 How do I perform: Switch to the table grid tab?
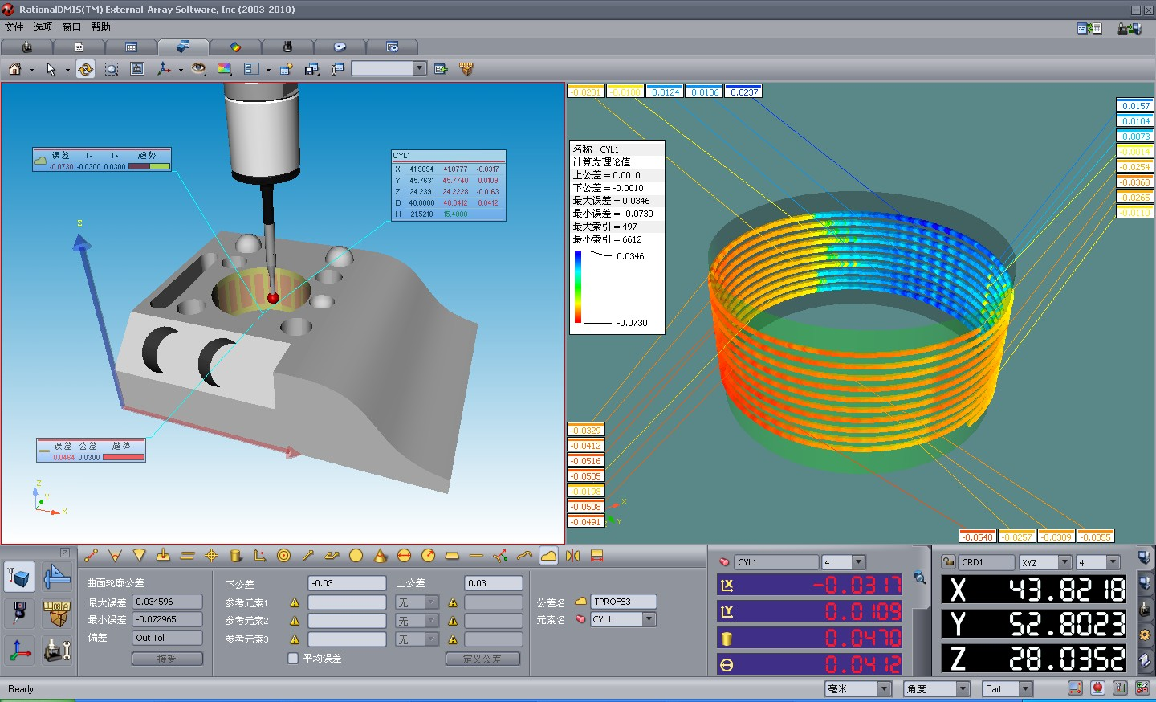click(x=131, y=47)
